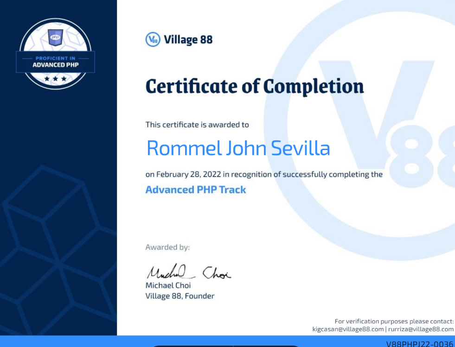Click the certificate ID V88PHPJ22-0036
Image resolution: width=455 pixels, height=347 pixels.
(x=419, y=344)
